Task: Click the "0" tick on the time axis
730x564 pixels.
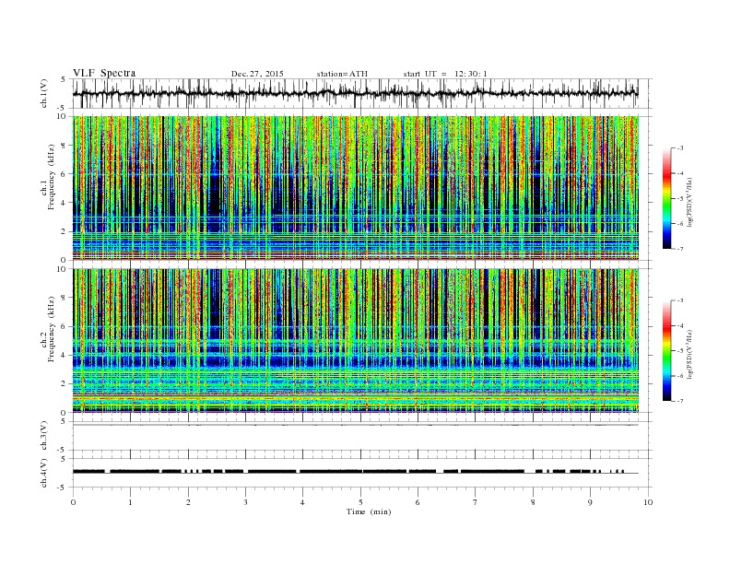Action: pos(73,502)
